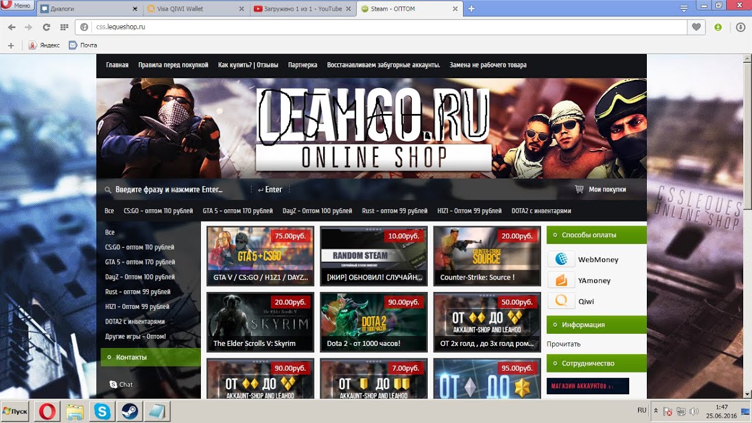The height and width of the screenshot is (423, 752).
Task: Open Восстанавливаем забугорные аккаунты link
Action: tap(383, 65)
